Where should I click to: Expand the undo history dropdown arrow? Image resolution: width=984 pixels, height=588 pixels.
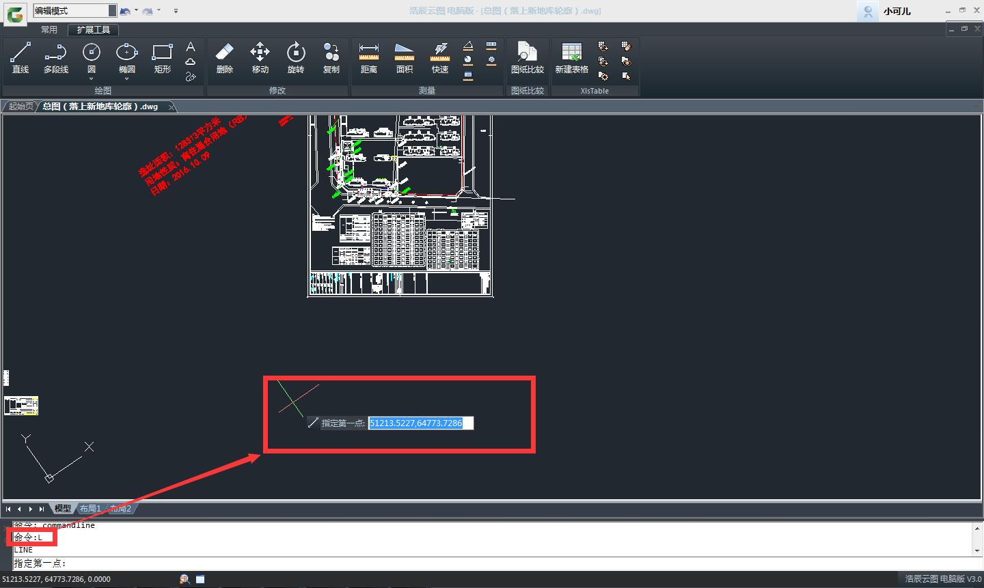coord(136,11)
